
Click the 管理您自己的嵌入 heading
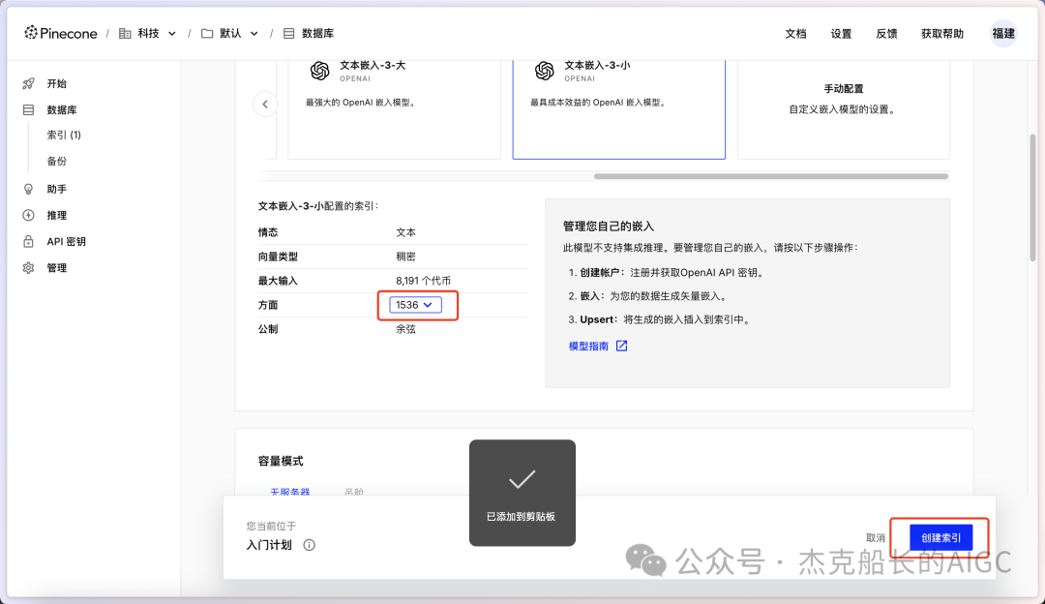(x=609, y=226)
